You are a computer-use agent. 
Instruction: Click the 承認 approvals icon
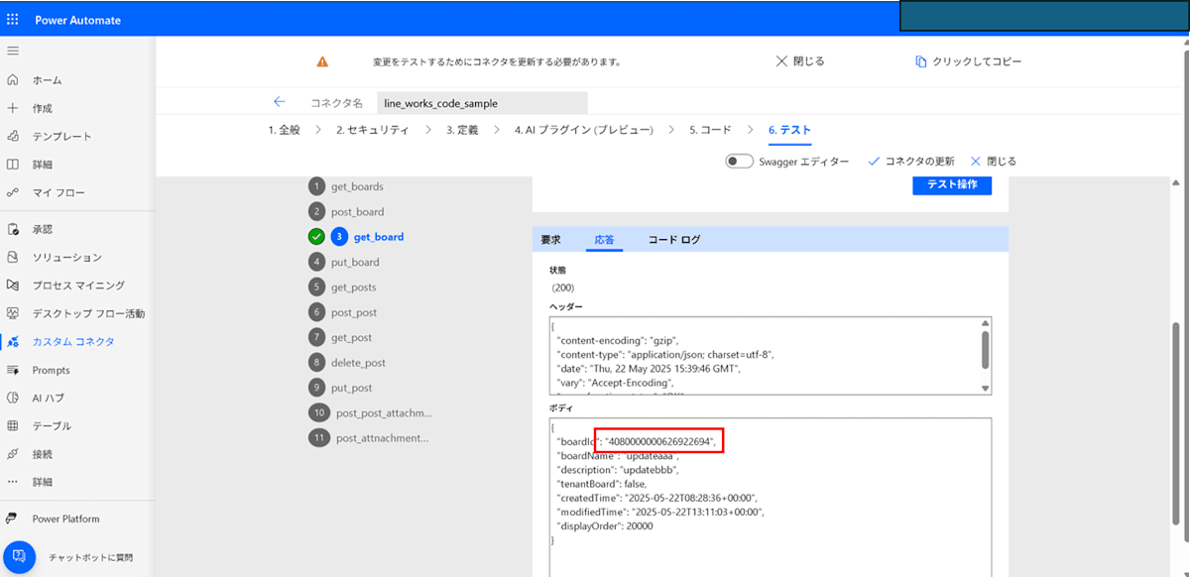point(12,229)
